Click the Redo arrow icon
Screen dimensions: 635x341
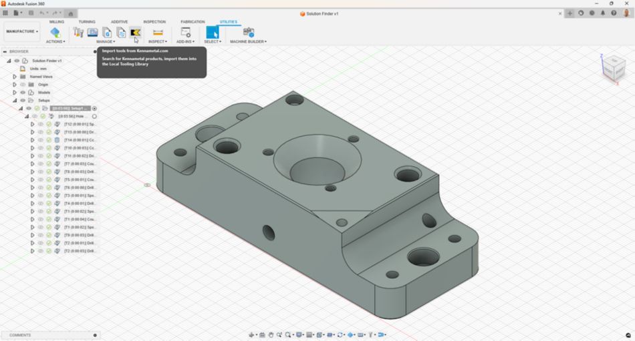click(56, 13)
